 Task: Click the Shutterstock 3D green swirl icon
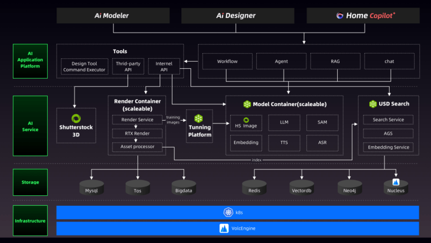point(76,118)
